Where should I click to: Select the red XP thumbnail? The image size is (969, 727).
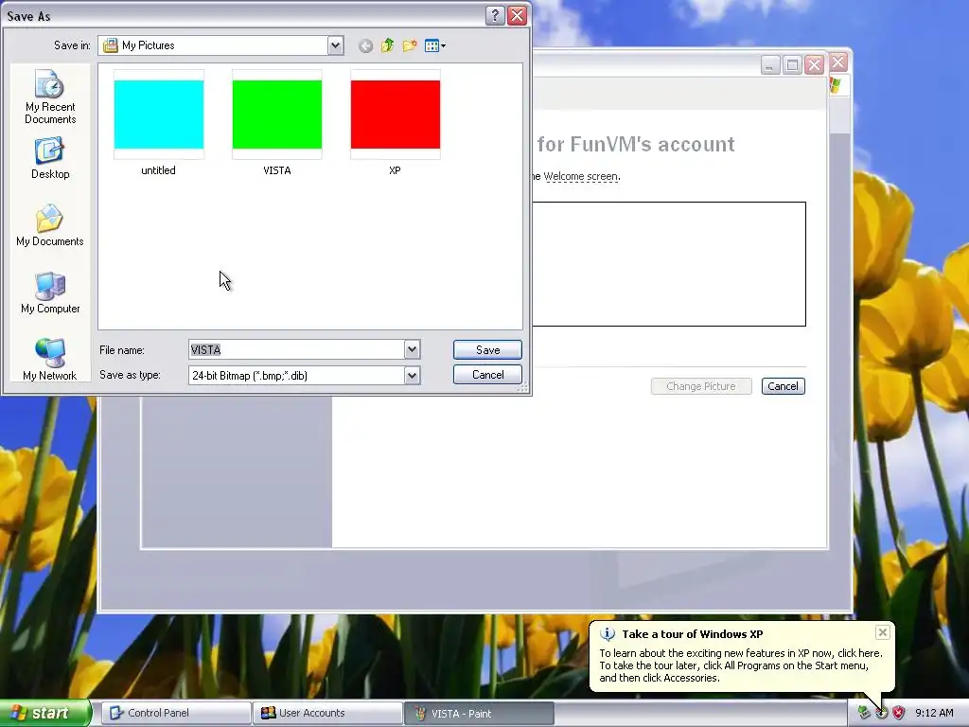(x=396, y=115)
